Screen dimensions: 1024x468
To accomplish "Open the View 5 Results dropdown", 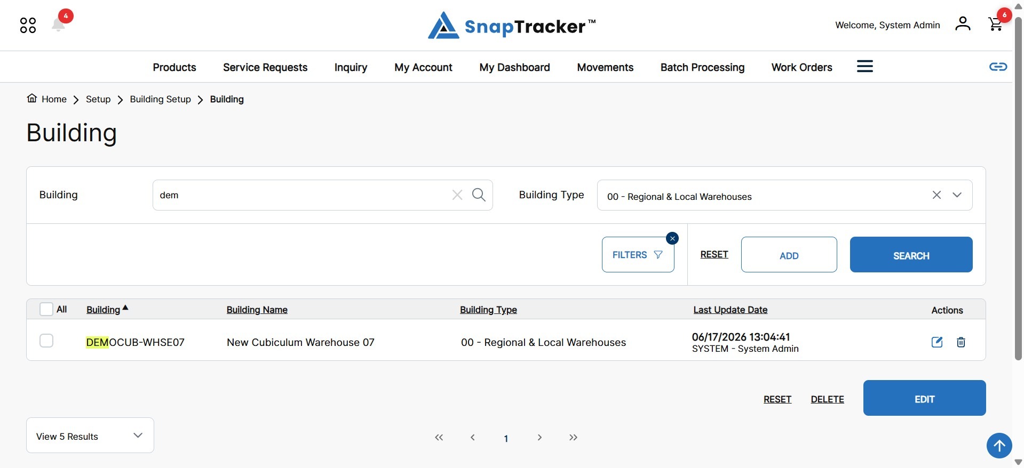I will (x=90, y=435).
